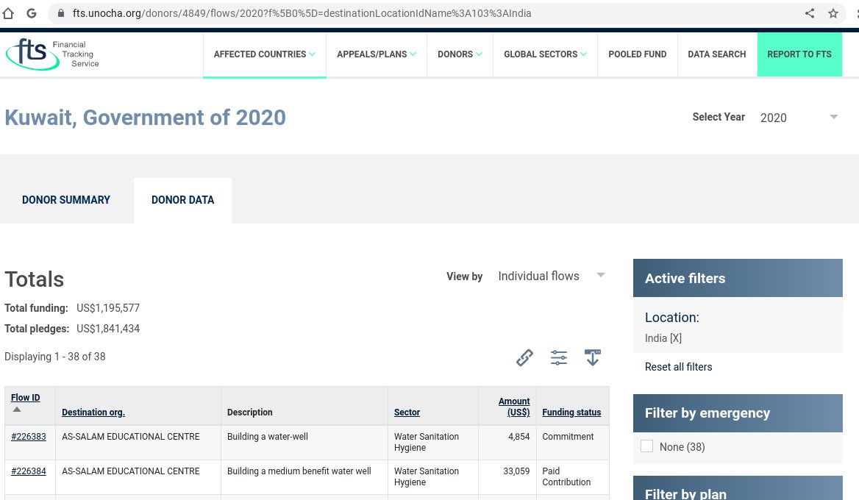The image size is (859, 500).
Task: Expand Global Sectors menu
Action: pyautogui.click(x=545, y=54)
